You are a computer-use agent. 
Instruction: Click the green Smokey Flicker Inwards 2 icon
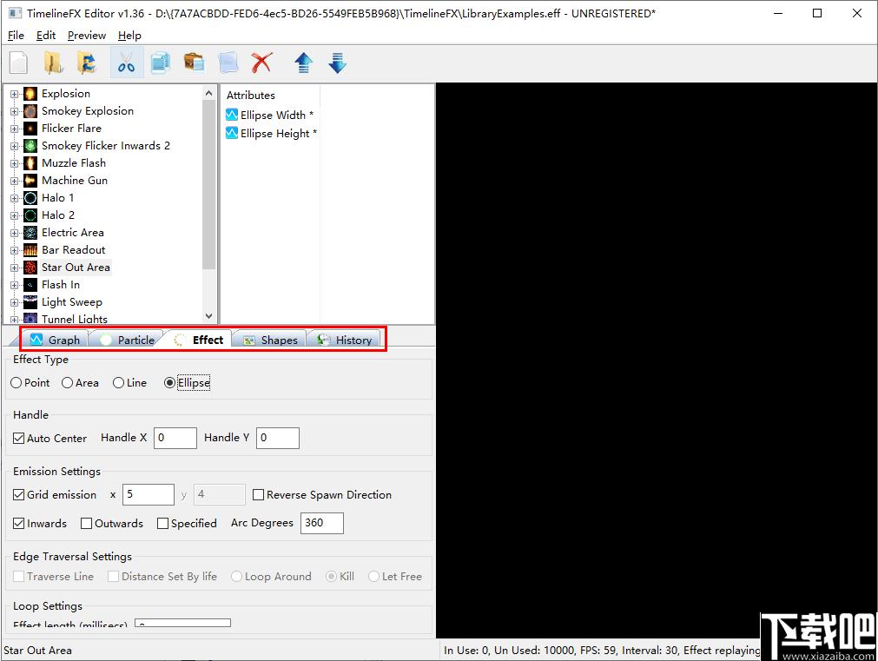click(x=30, y=146)
